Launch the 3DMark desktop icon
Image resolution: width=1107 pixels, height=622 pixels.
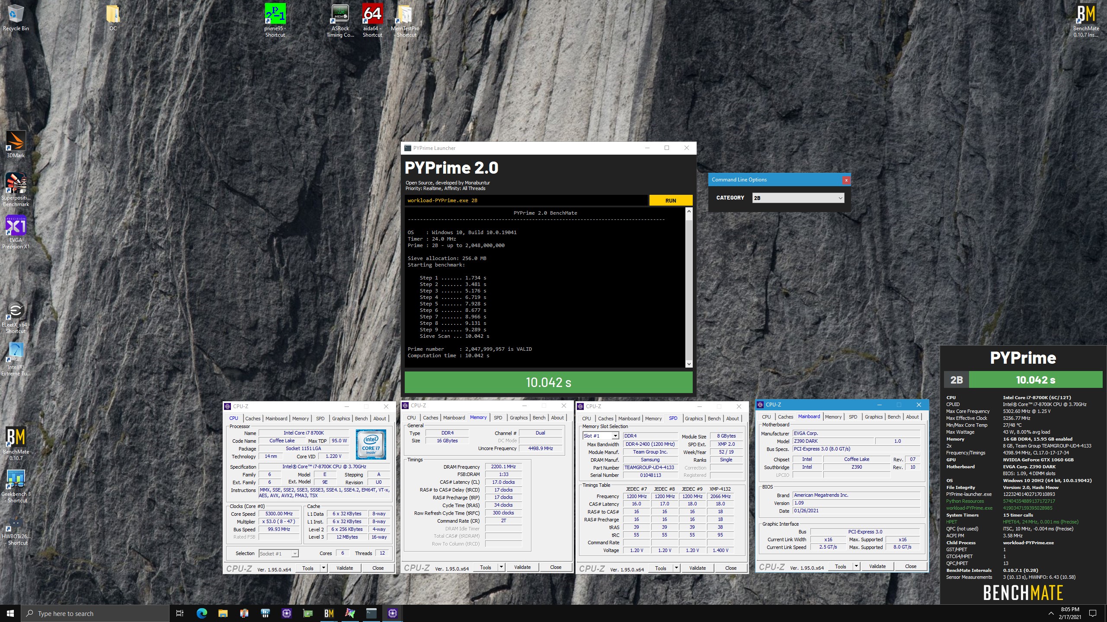[x=16, y=144]
